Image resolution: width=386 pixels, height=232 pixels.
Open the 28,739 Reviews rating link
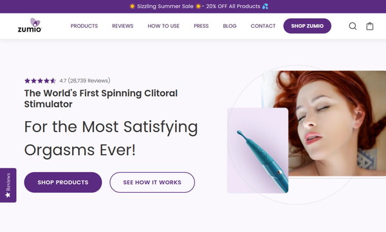pos(85,81)
